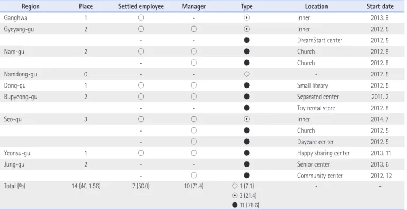Click the 14 (M, 1.56) total cell

pyautogui.click(x=86, y=186)
